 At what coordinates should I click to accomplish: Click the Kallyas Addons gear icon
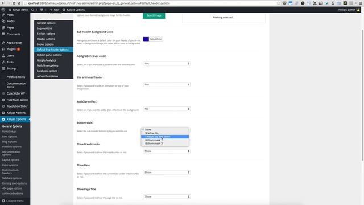pos(3,113)
